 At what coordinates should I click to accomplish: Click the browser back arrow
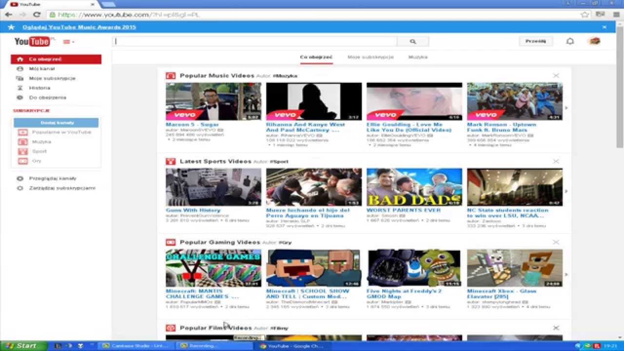(9, 15)
